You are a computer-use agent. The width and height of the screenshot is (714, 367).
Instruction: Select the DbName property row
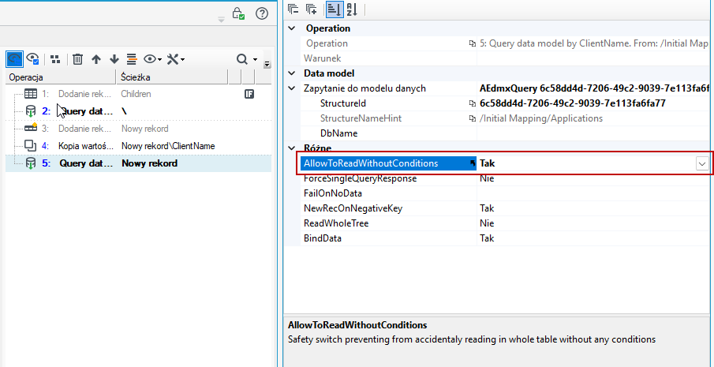click(x=507, y=133)
